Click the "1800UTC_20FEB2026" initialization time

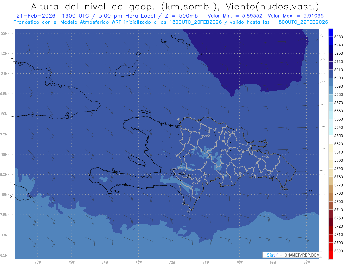[196, 22]
